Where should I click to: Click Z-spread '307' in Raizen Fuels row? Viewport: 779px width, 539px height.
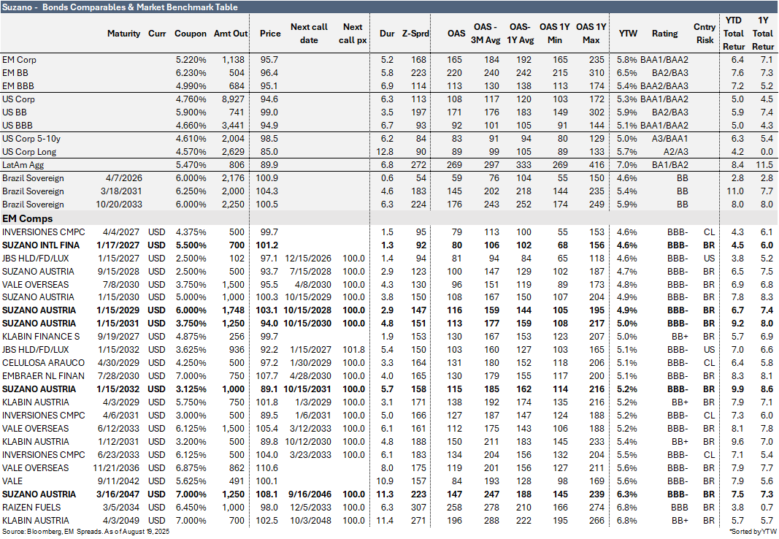point(419,507)
